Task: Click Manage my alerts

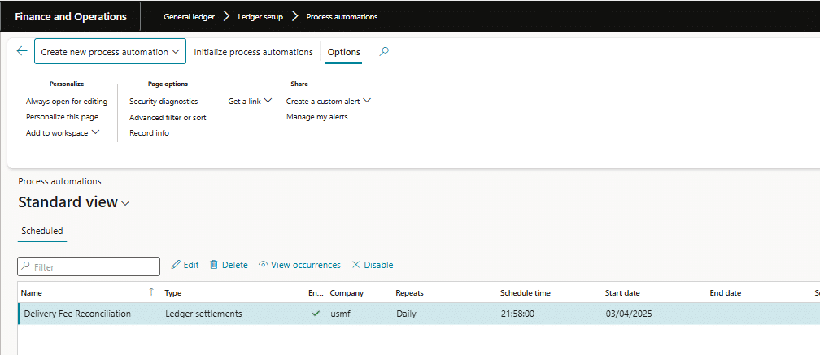Action: point(317,117)
